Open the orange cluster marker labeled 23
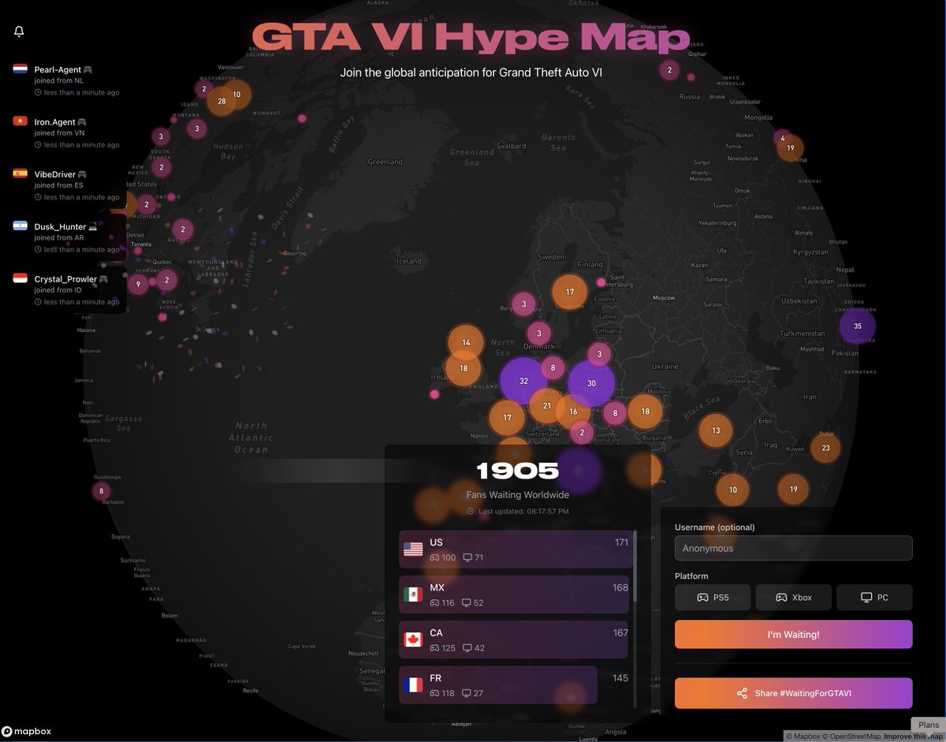Screen dimensions: 946x742 (x=825, y=448)
